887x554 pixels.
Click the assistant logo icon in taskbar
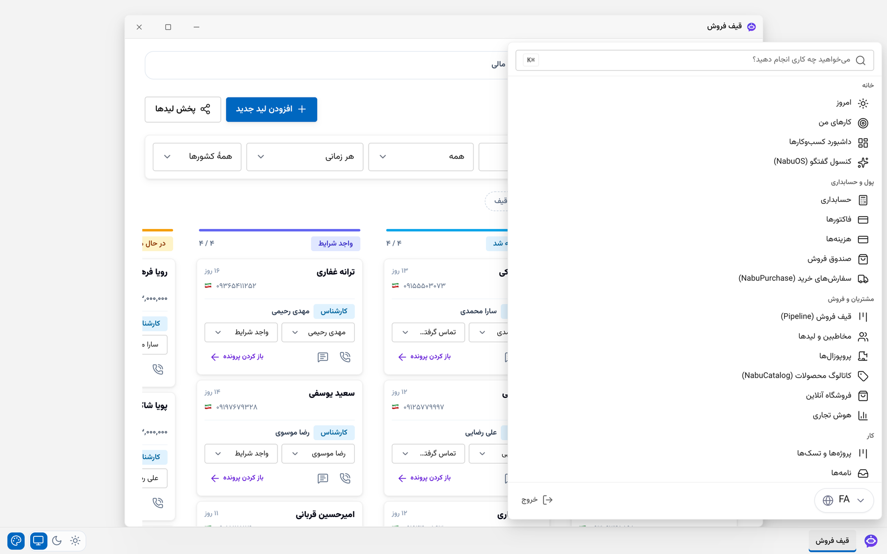871,541
